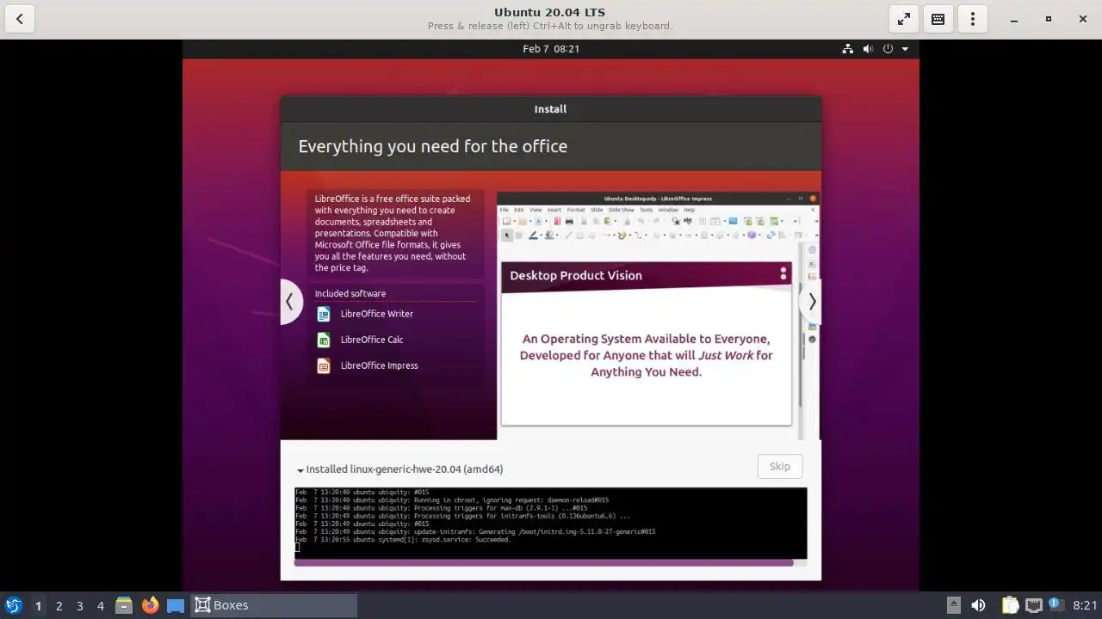Launch Firefox from the taskbar
1102x619 pixels.
tap(150, 605)
